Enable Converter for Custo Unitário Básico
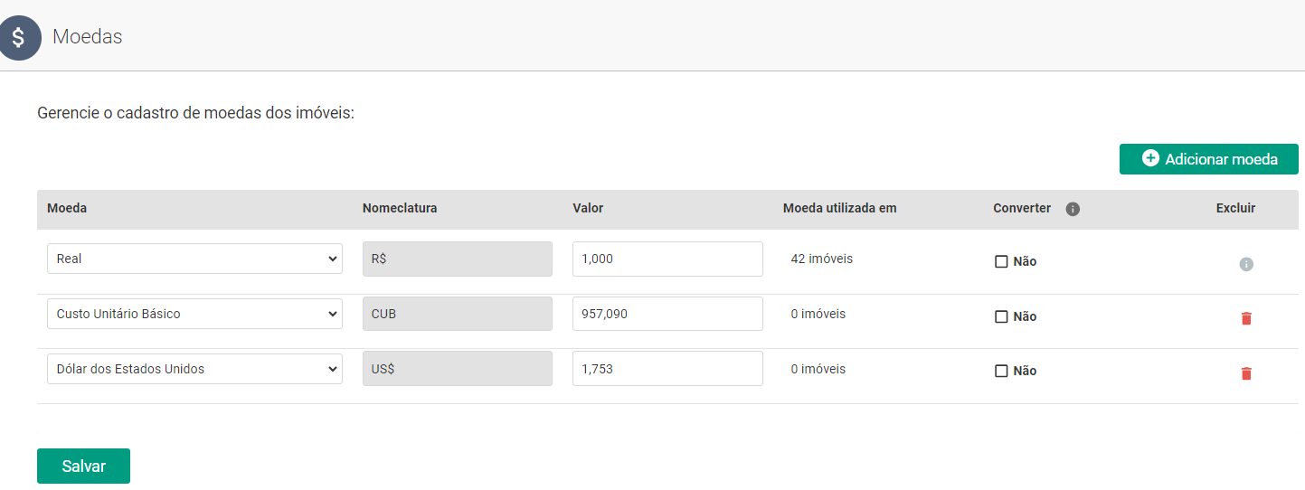The width and height of the screenshot is (1305, 490). (1001, 316)
